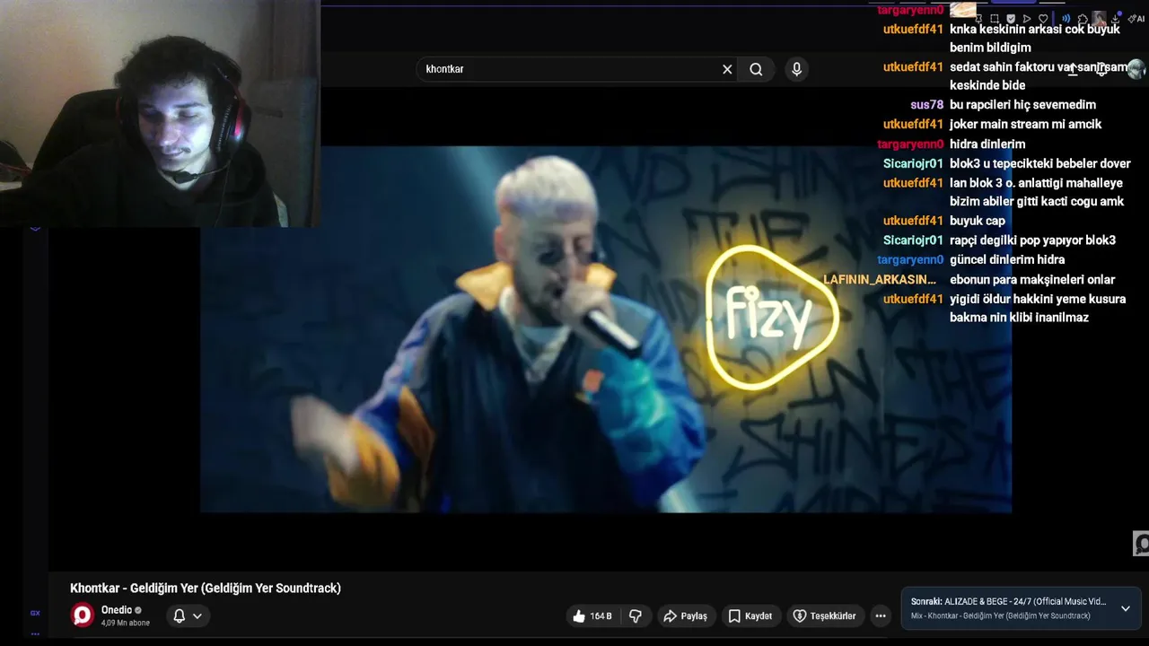Click the pin icon in browser toolbar
This screenshot has width=1149, height=646.
tap(978, 19)
